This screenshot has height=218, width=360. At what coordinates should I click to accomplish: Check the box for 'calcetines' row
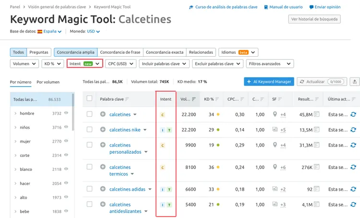(89, 114)
